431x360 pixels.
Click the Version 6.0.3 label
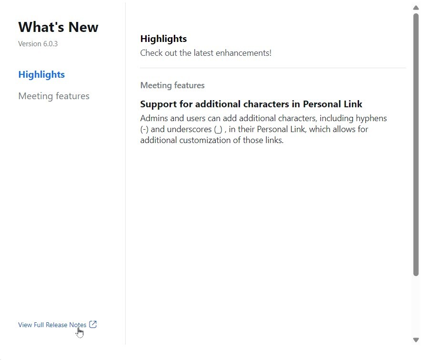tap(38, 44)
